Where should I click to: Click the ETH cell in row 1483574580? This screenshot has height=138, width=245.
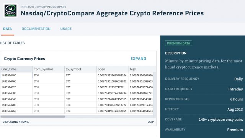click(x=49, y=93)
